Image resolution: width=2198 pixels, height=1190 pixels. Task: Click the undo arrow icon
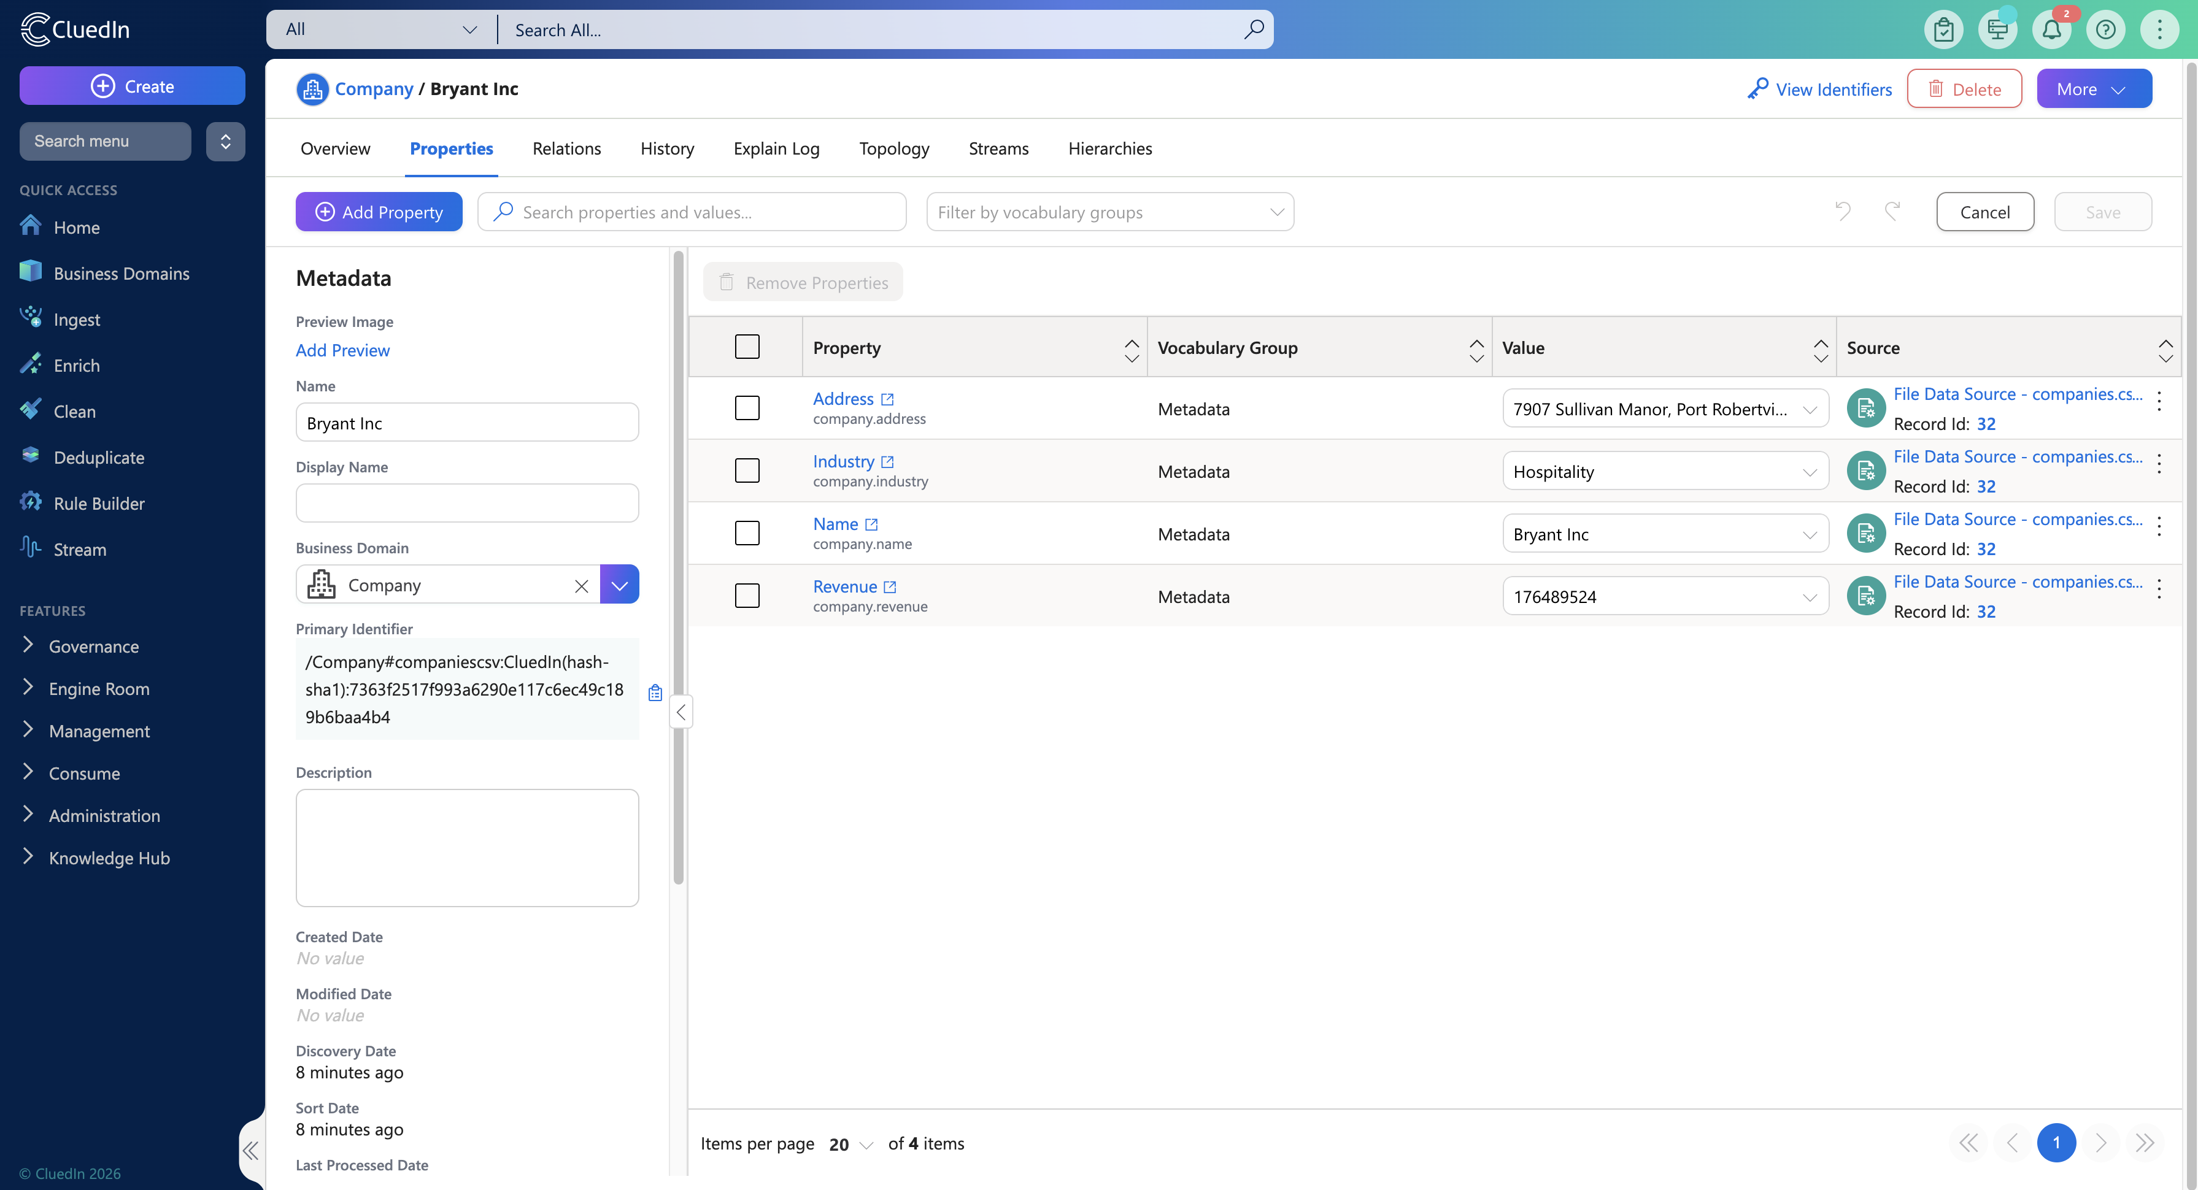pyautogui.click(x=1843, y=210)
